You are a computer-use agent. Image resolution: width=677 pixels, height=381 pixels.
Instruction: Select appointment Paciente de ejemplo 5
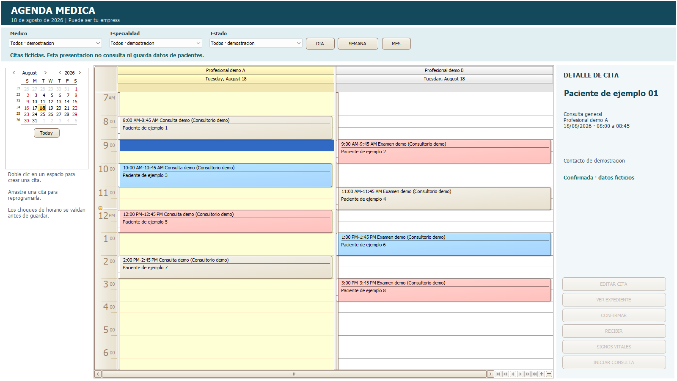click(x=226, y=221)
